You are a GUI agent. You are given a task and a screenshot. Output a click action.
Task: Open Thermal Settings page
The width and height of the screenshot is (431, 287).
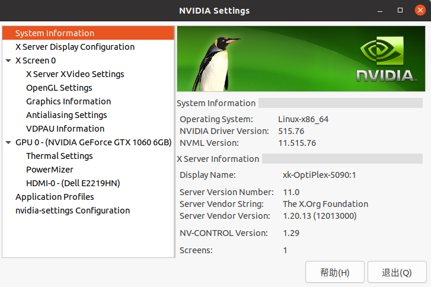pyautogui.click(x=59, y=156)
